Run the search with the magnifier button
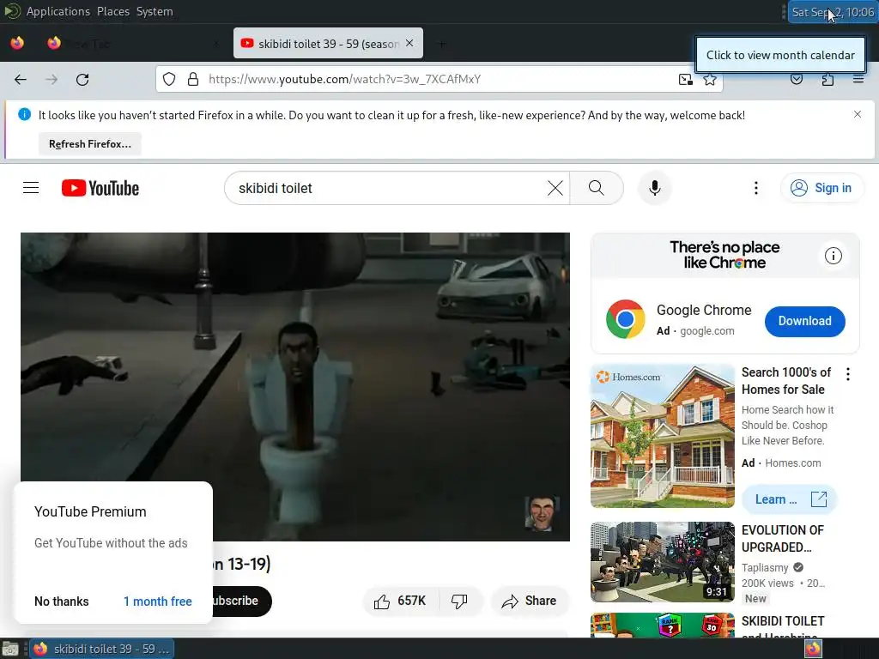The width and height of the screenshot is (879, 659). [x=597, y=188]
